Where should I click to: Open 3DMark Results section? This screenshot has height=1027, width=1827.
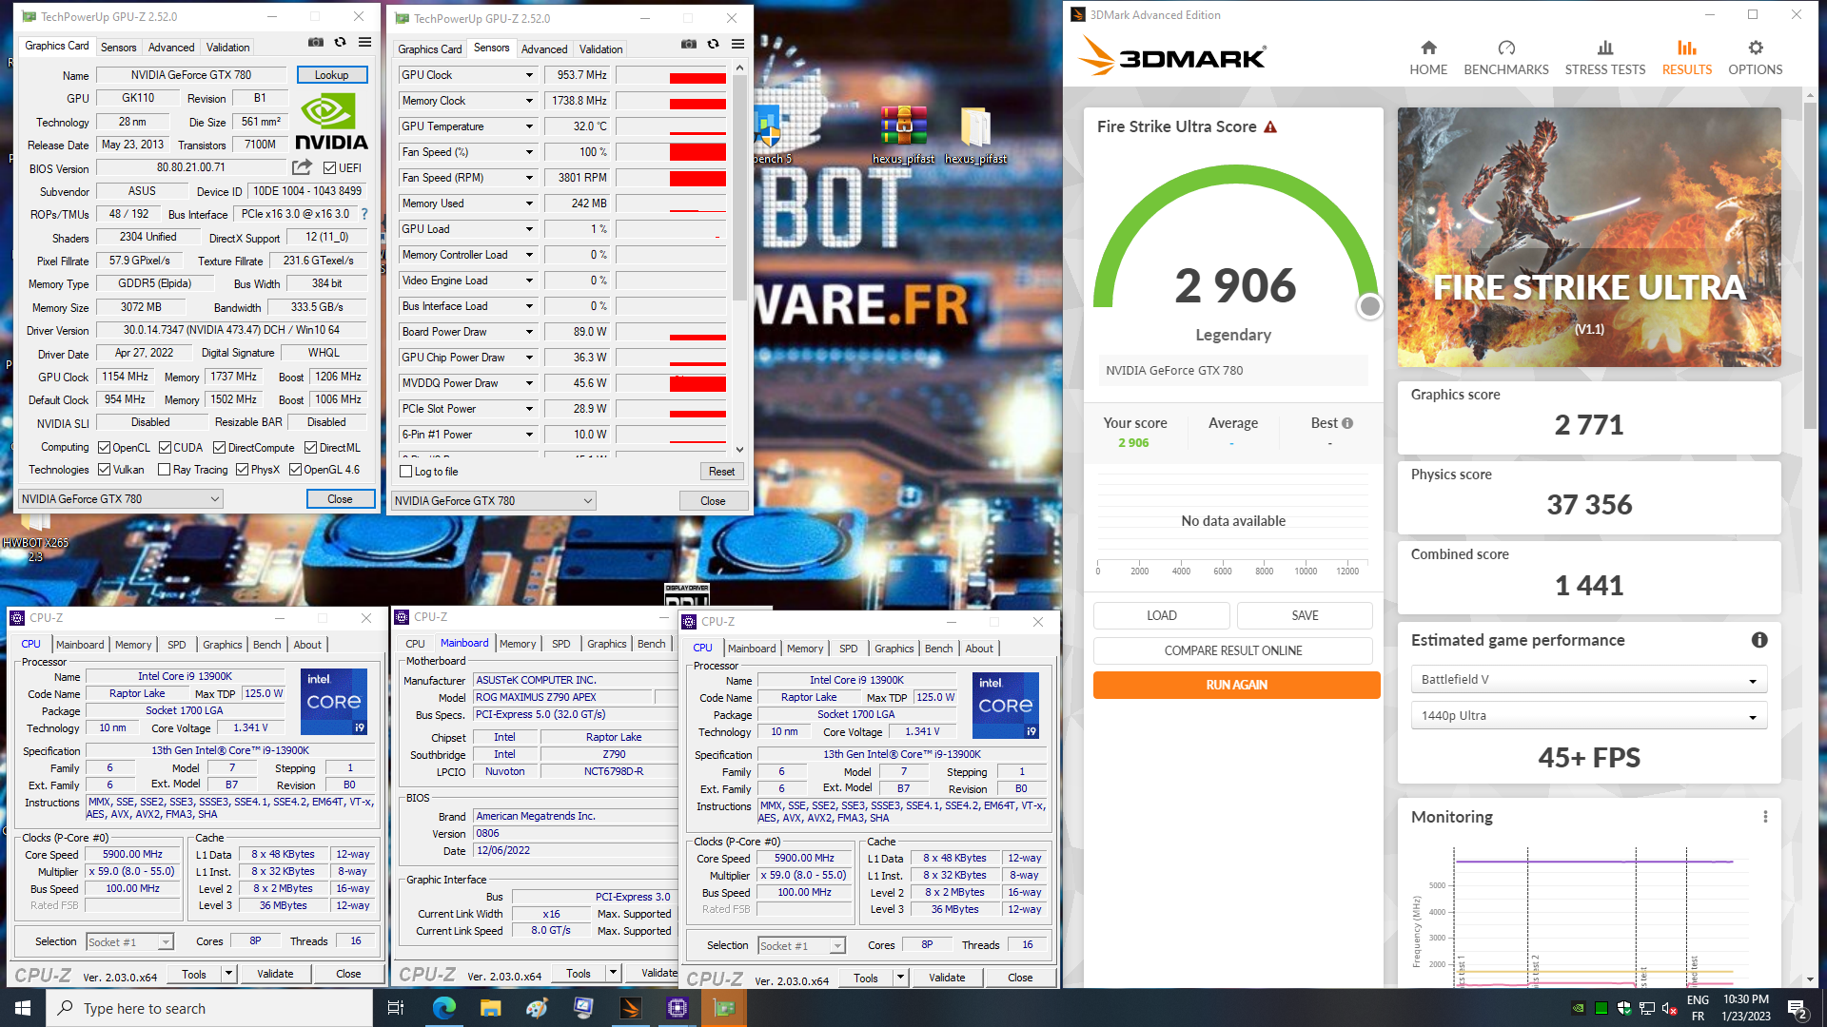pos(1687,57)
